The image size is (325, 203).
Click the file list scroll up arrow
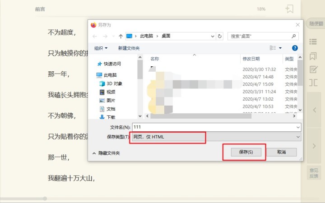[300, 57]
